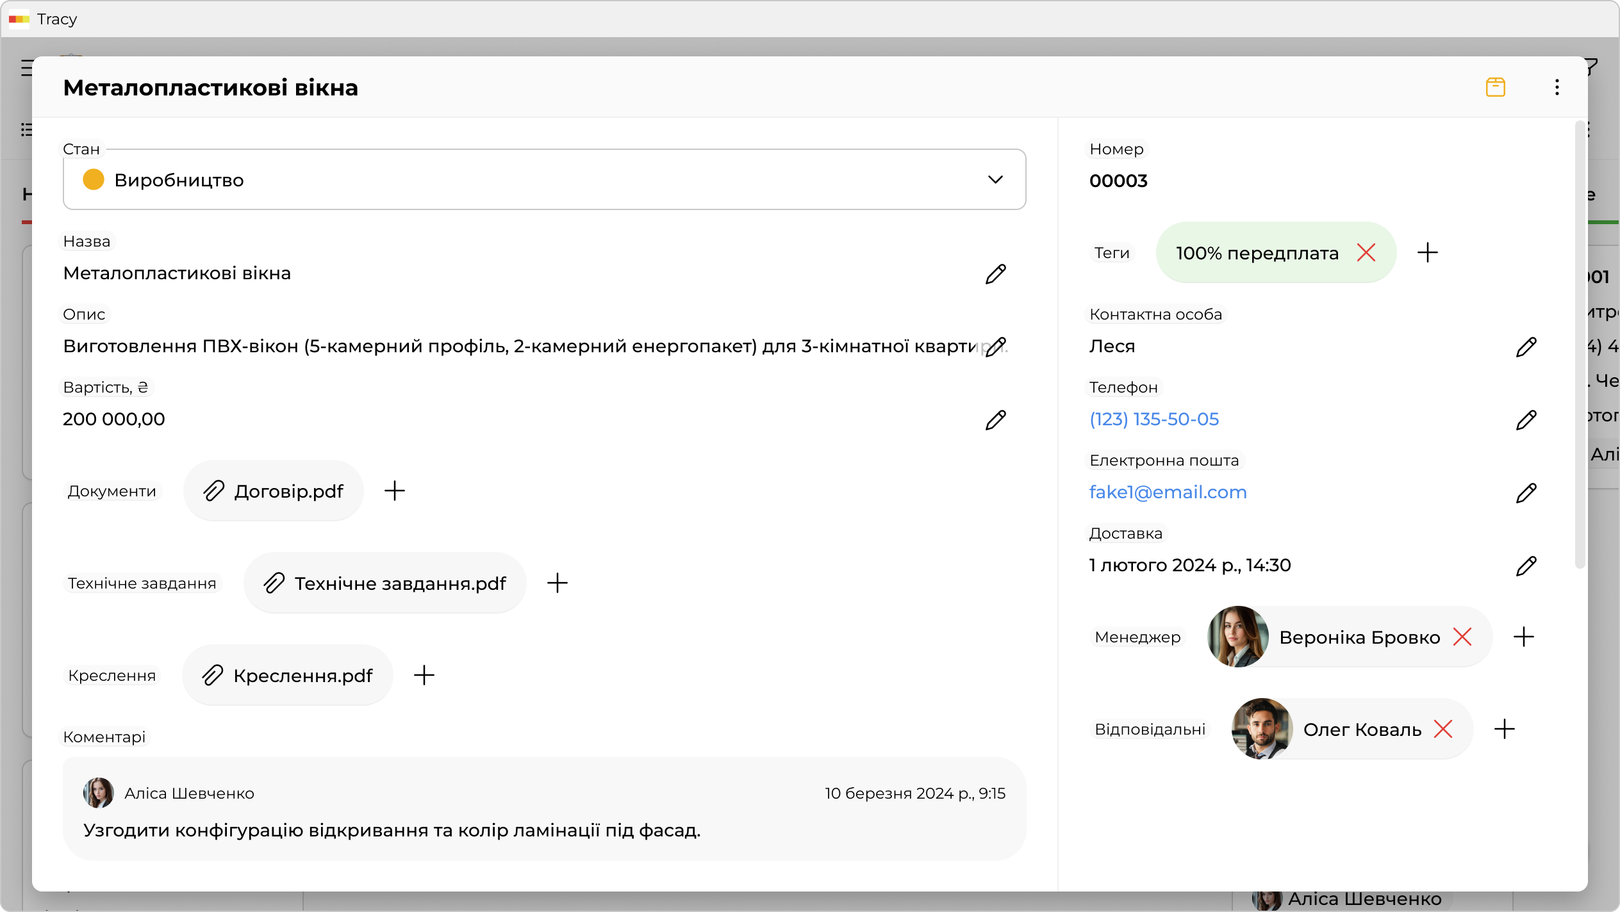Edit the Вартість value with pencil icon
The height and width of the screenshot is (912, 1620).
[x=995, y=420]
